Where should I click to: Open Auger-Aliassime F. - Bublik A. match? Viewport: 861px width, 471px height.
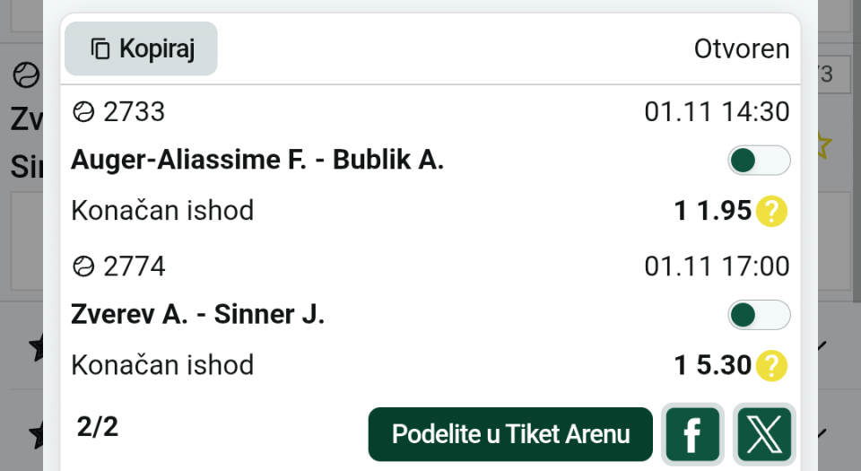pyautogui.click(x=257, y=161)
